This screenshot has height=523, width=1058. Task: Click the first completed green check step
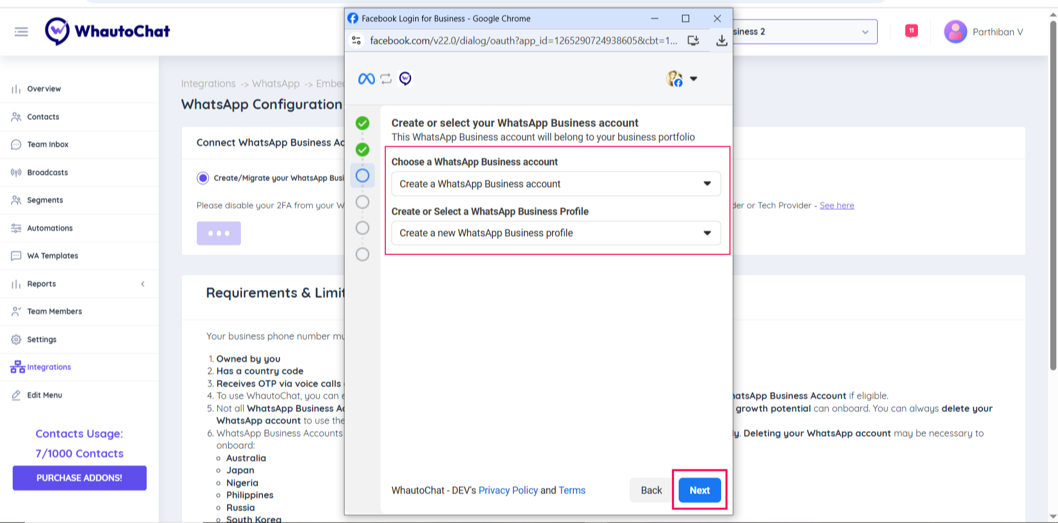(362, 123)
